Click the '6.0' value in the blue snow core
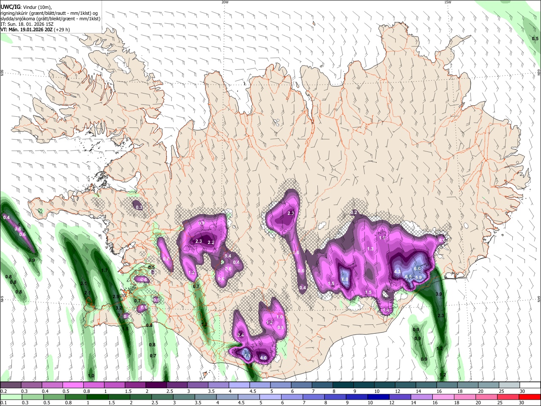This screenshot has width=541, height=406. tap(344, 279)
